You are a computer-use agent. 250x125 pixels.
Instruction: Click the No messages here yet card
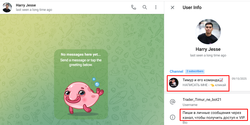81,59
